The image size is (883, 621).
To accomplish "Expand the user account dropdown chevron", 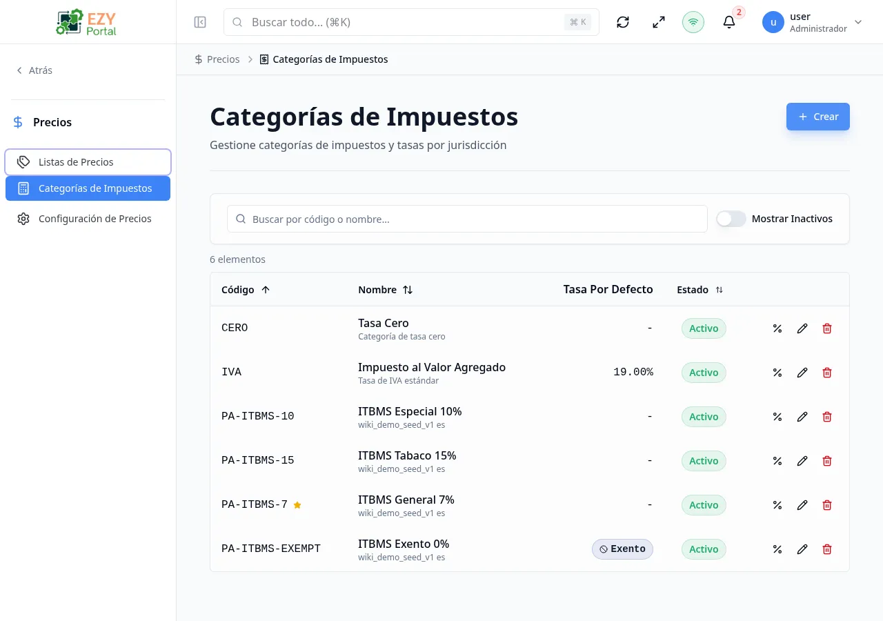I will tap(858, 22).
